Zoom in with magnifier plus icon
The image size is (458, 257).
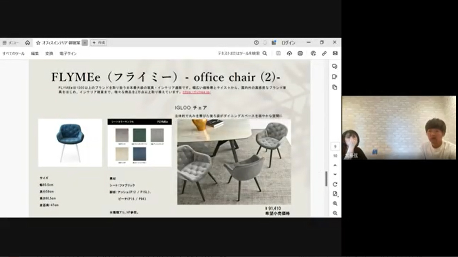click(x=335, y=203)
